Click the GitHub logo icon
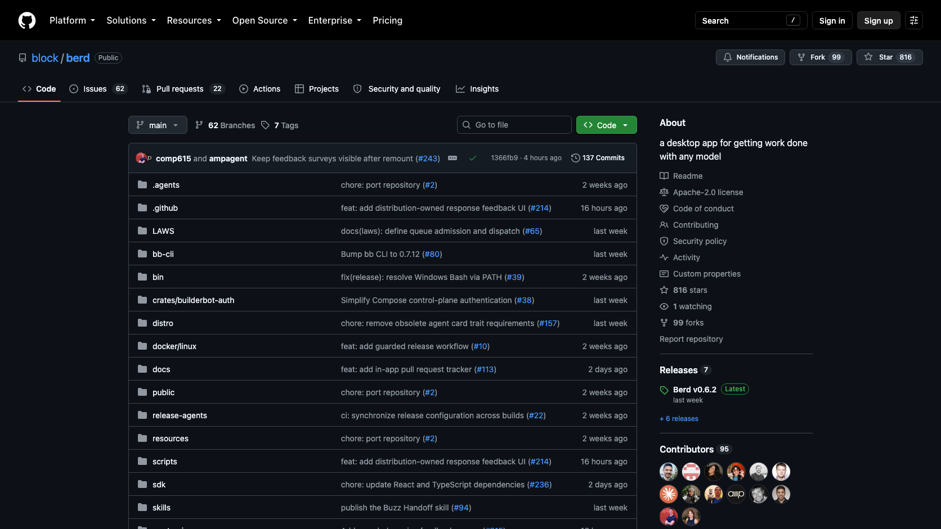Screen dimensions: 941x529 coord(27,20)
